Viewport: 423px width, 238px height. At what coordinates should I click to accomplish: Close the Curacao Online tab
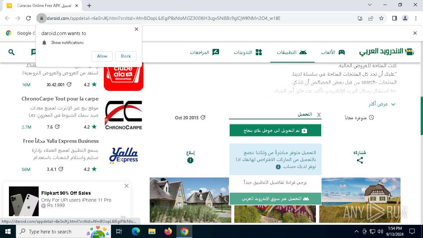(x=77, y=5)
